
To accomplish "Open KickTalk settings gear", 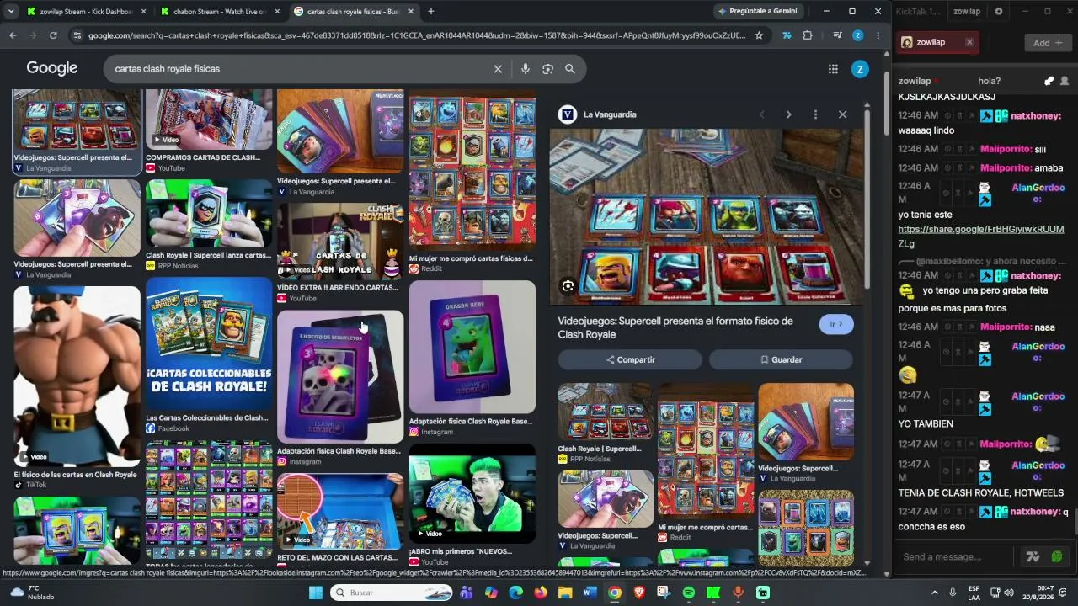I will [x=999, y=12].
